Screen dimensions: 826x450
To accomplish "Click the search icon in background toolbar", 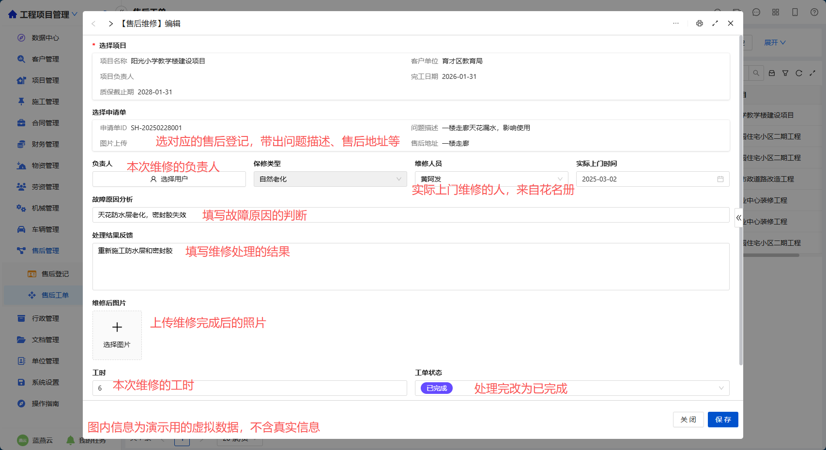I will point(756,73).
